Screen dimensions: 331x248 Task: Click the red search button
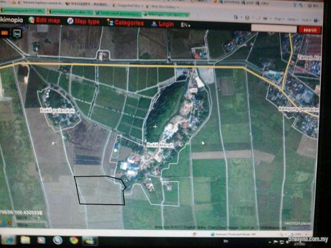point(310,30)
